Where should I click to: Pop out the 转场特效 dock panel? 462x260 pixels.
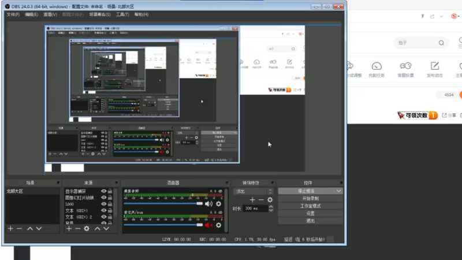coord(272,183)
